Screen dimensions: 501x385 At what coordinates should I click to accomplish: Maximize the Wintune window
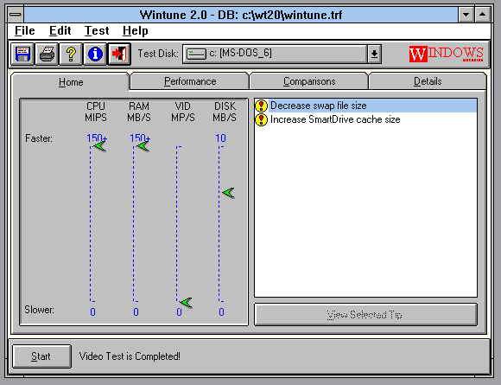point(483,15)
